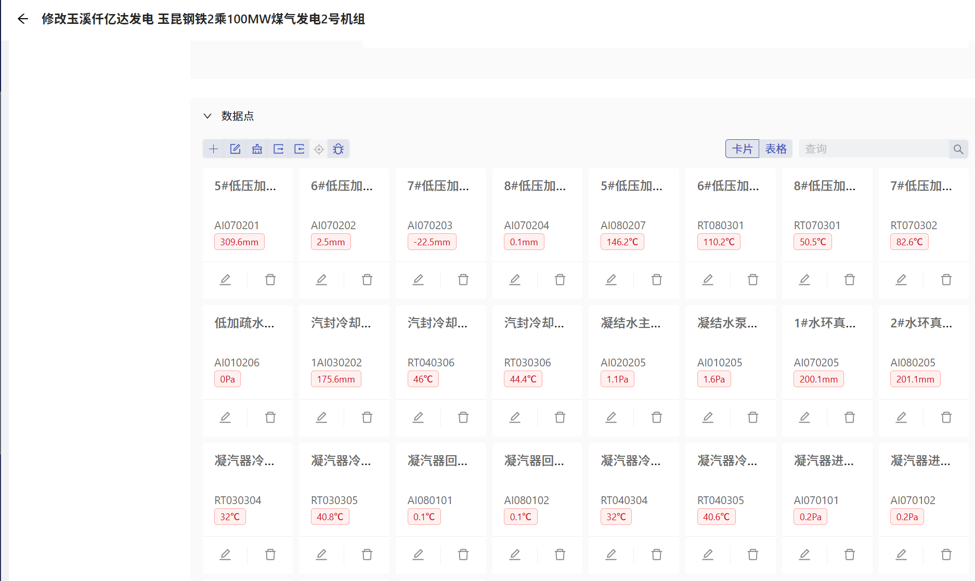Click the 201.1mm value tag
The height and width of the screenshot is (581, 975).
tap(915, 379)
